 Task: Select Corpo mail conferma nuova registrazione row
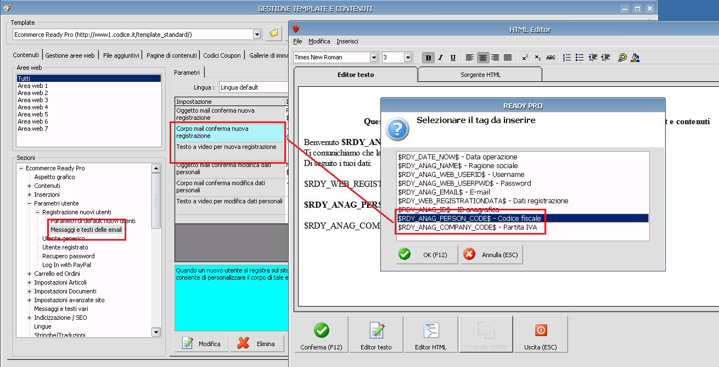tap(230, 132)
